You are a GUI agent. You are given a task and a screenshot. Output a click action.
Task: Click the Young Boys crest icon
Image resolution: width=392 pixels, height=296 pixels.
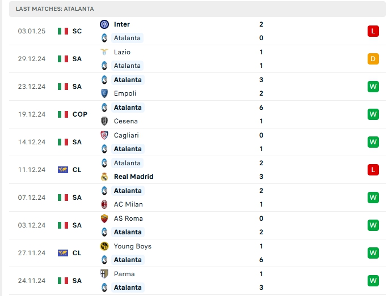[104, 246]
